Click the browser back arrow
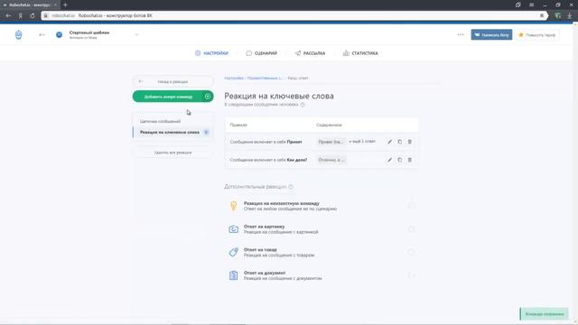The height and width of the screenshot is (325, 578). pyautogui.click(x=8, y=16)
